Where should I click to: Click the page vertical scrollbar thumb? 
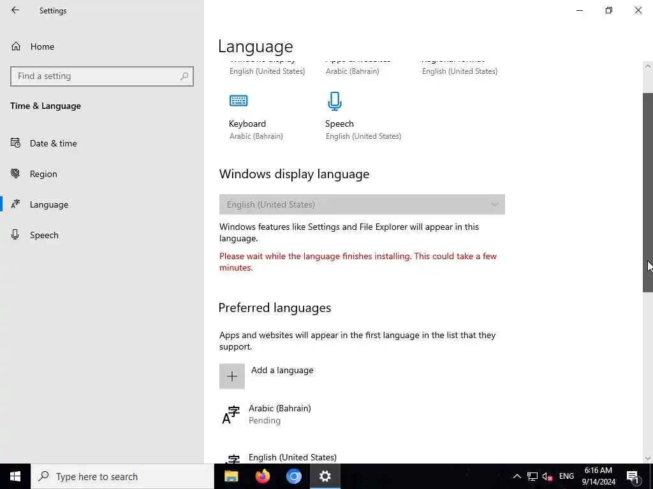[x=648, y=192]
